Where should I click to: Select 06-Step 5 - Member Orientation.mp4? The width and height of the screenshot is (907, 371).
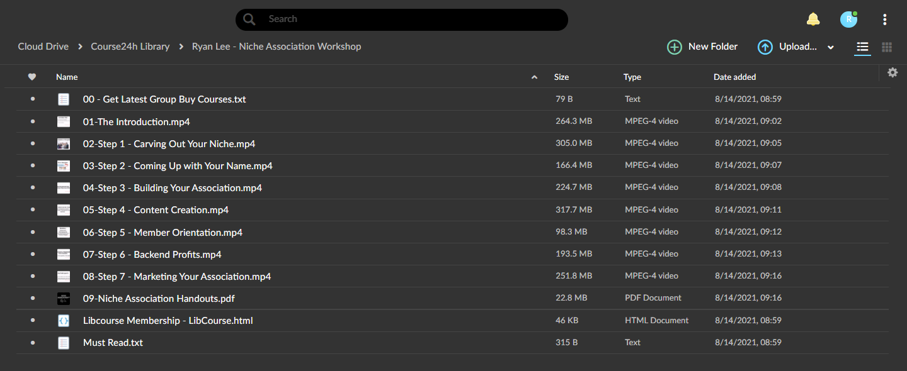(x=163, y=232)
